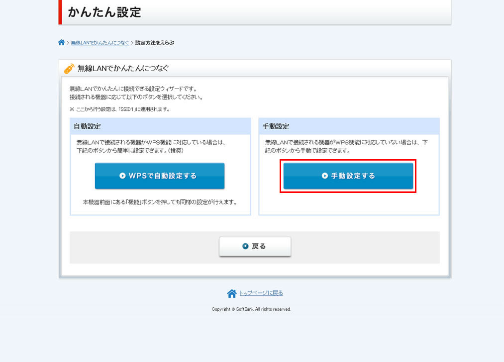Click the arrow icon inside the 手動設定する button

pyautogui.click(x=325, y=176)
